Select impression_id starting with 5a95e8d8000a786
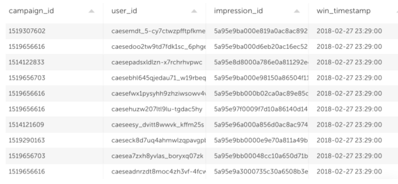 pyautogui.click(x=261, y=63)
